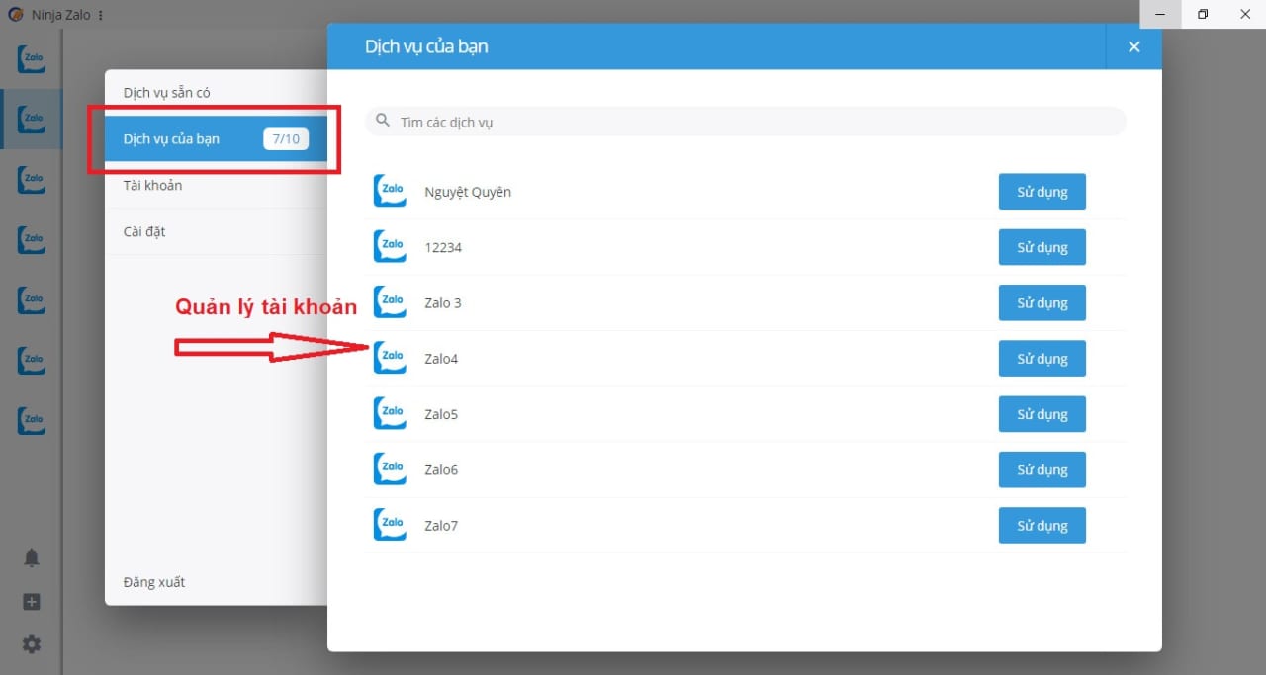Open the highlighted Zalo service in the left sidebar
The width and height of the screenshot is (1266, 675).
(x=32, y=120)
